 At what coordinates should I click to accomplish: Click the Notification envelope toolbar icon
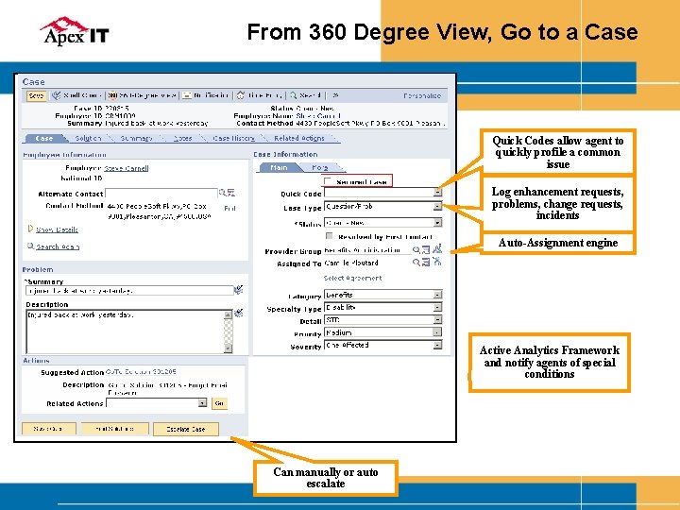186,95
